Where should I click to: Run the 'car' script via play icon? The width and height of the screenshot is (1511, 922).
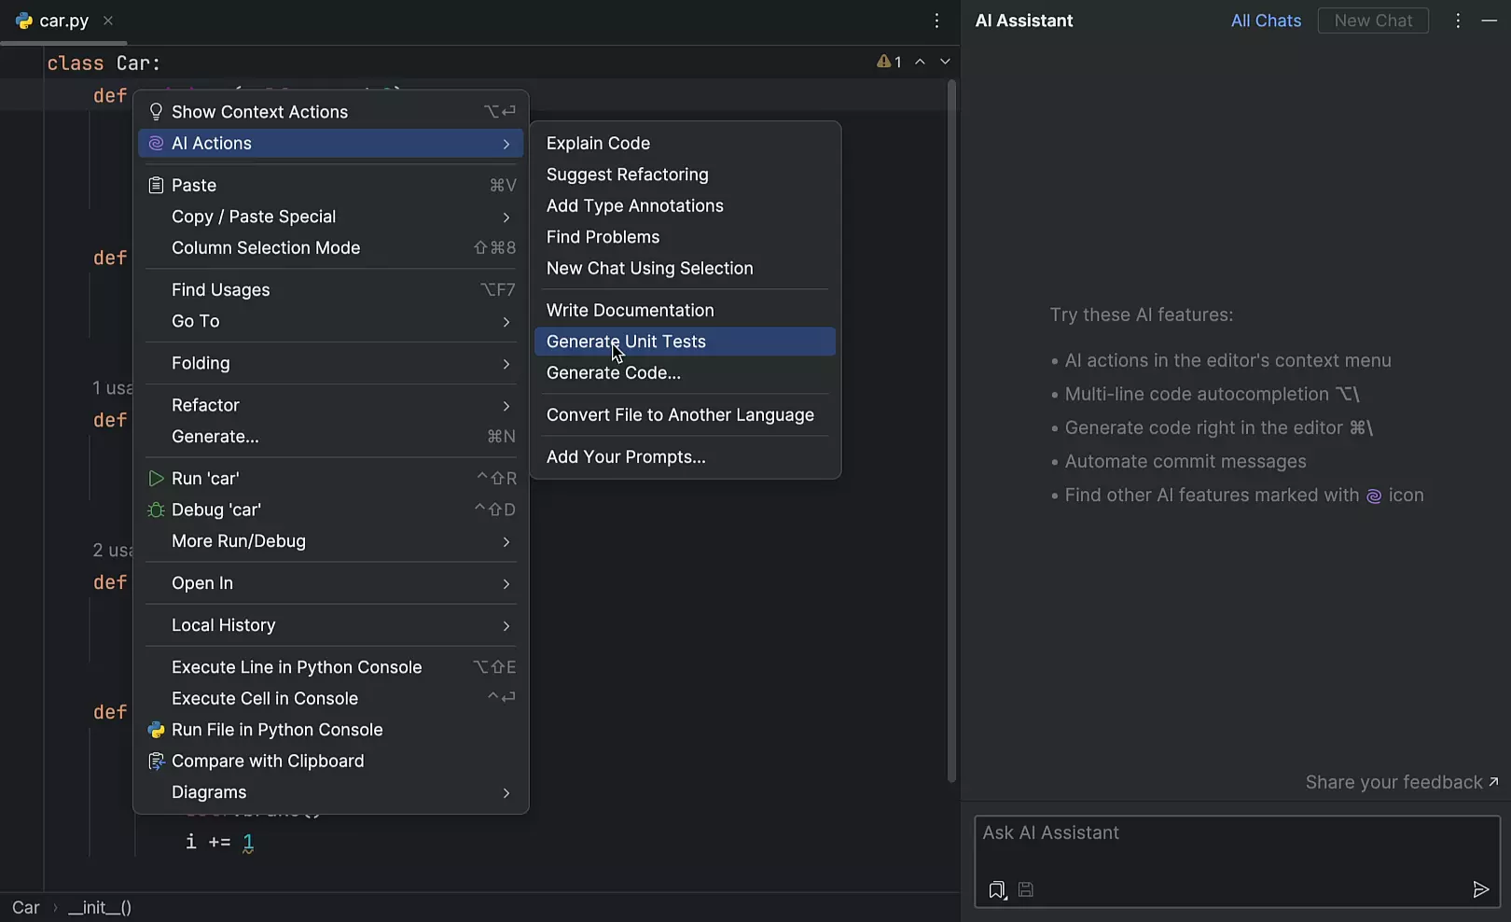coord(156,478)
